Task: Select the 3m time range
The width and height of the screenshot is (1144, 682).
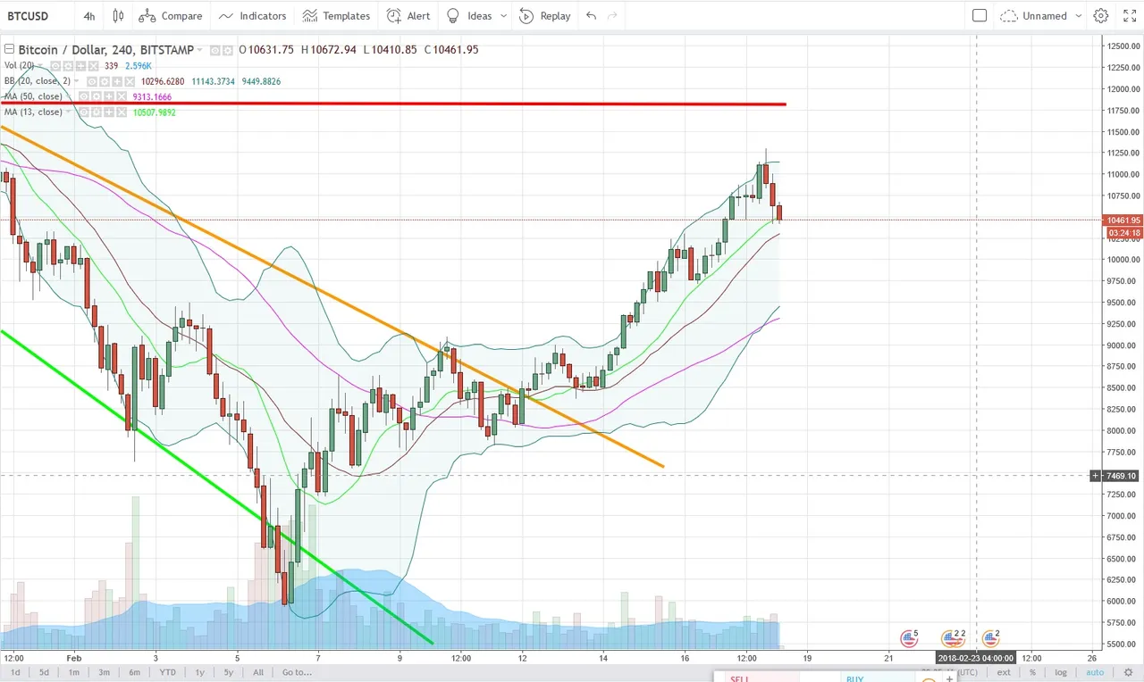Action: (104, 672)
